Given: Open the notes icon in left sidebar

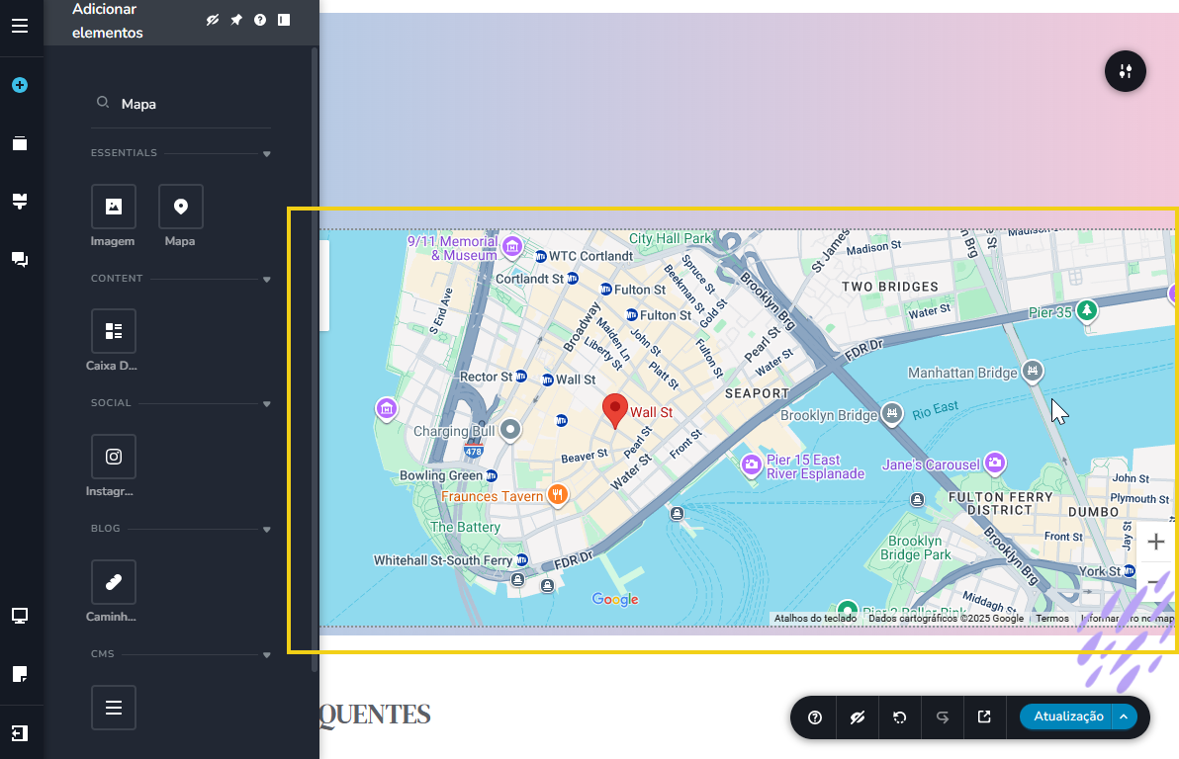Looking at the screenshot, I should [21, 674].
